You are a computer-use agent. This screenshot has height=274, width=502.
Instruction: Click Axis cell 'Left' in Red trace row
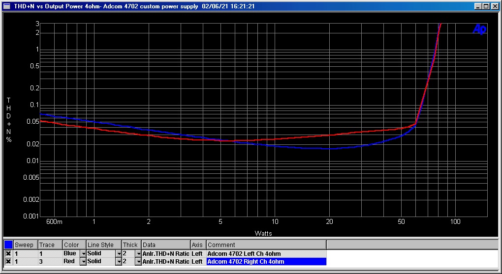[x=197, y=262]
